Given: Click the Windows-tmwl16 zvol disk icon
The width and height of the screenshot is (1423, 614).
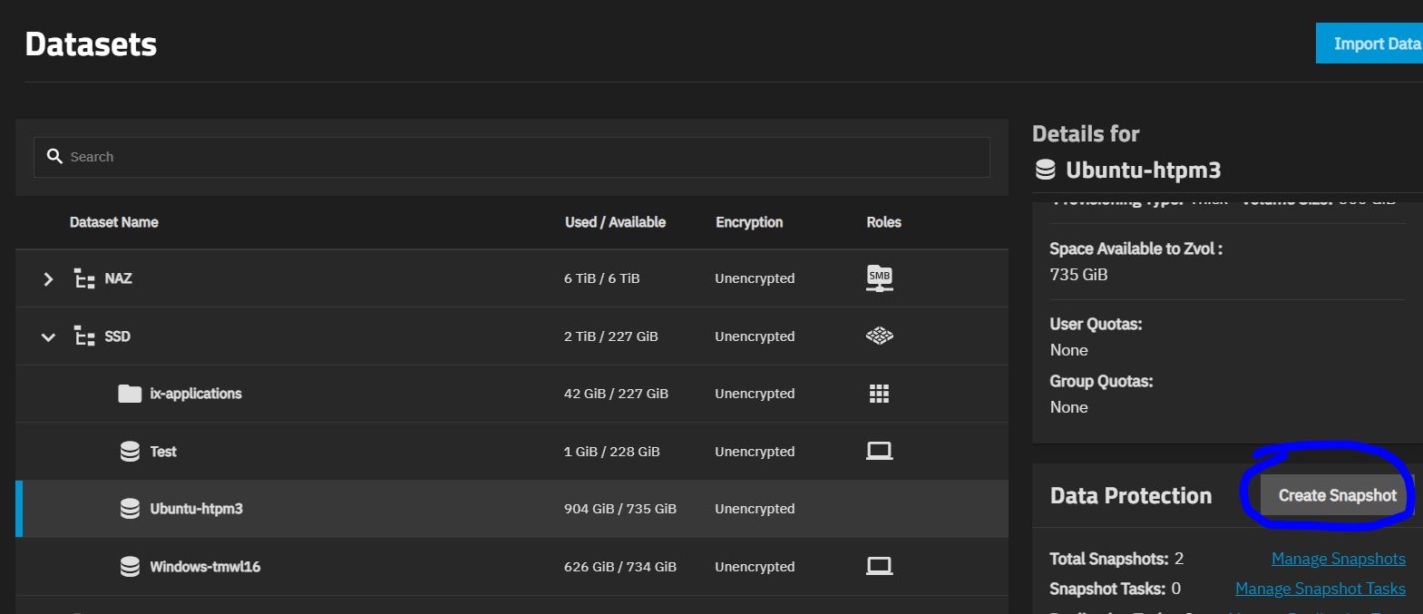Looking at the screenshot, I should point(130,567).
